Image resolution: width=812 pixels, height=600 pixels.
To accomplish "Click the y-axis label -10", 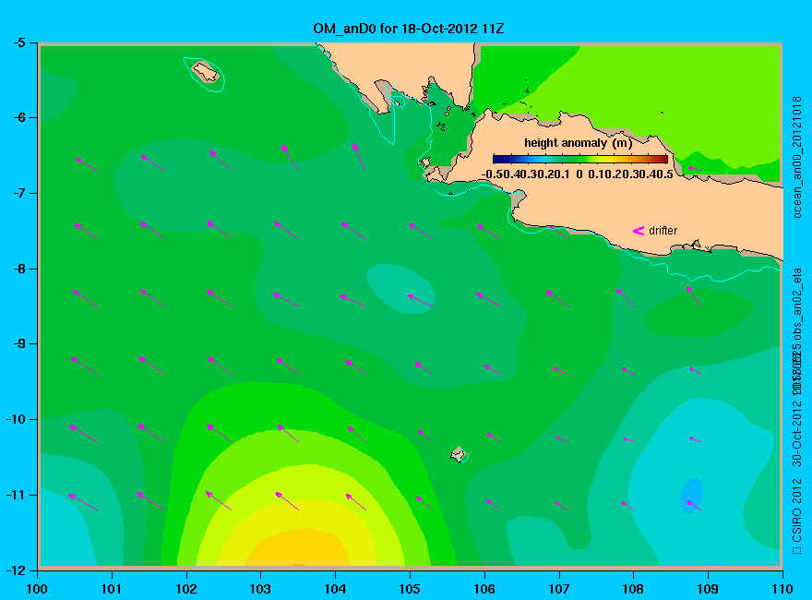I will tap(17, 419).
